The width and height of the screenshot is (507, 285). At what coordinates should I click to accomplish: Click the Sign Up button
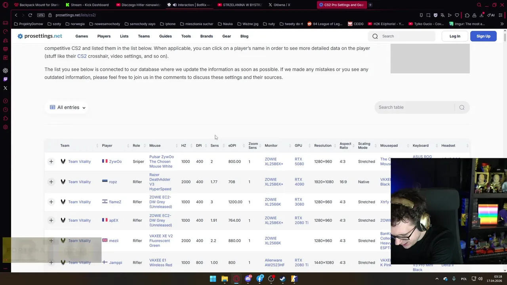(x=483, y=36)
